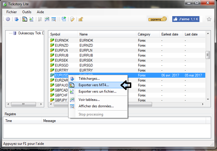Click the favorite star icon
This screenshot has width=217, height=151.
pos(209,19)
